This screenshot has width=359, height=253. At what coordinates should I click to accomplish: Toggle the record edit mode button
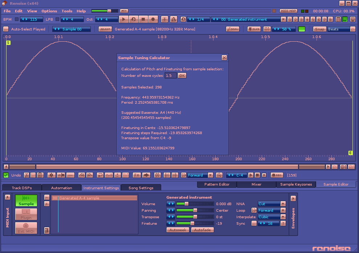point(153,20)
